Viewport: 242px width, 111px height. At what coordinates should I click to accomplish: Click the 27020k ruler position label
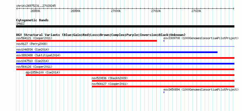(196, 11)
